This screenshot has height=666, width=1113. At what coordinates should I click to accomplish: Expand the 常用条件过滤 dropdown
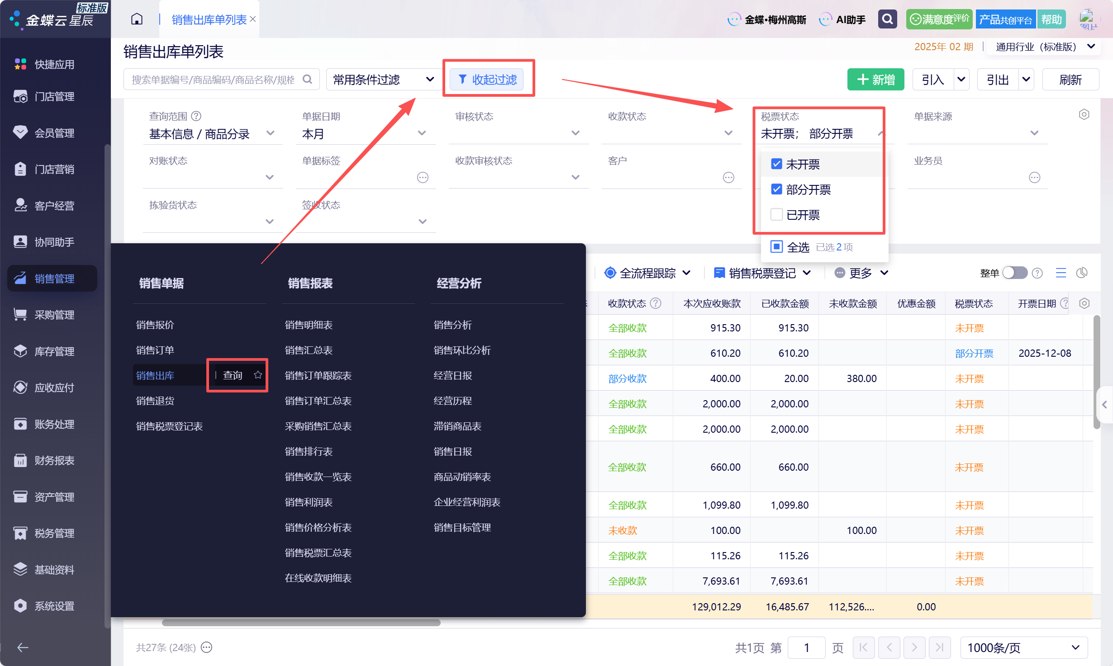(384, 80)
